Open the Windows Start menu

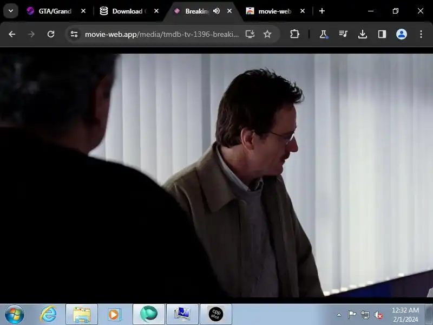(x=15, y=314)
